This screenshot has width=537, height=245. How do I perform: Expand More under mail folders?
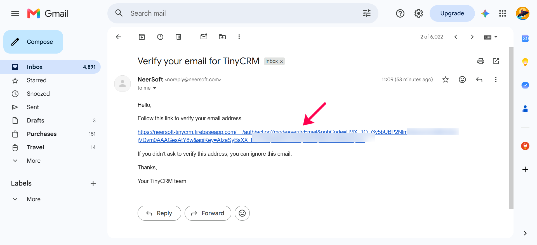point(34,161)
